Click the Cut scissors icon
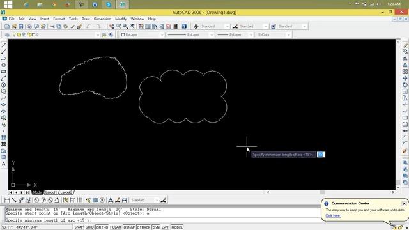Viewport: 409px width, 230px height. tap(52, 26)
